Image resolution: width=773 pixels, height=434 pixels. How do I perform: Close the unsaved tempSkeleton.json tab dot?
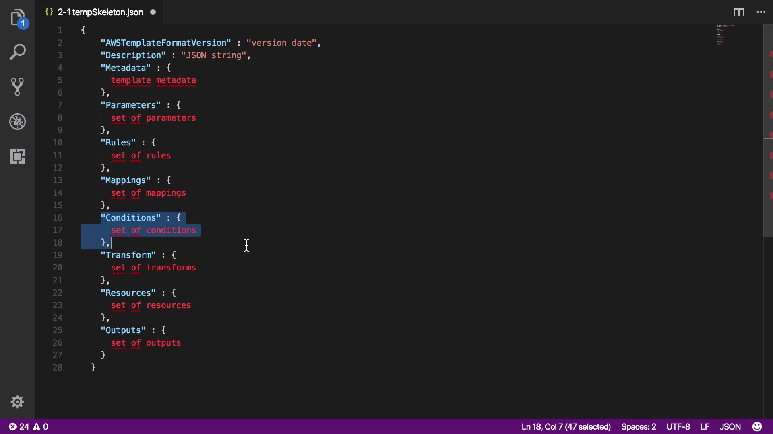point(153,12)
